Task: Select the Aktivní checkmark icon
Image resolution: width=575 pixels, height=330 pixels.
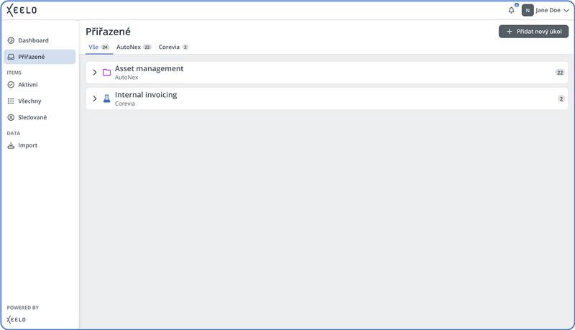Action: pos(11,85)
